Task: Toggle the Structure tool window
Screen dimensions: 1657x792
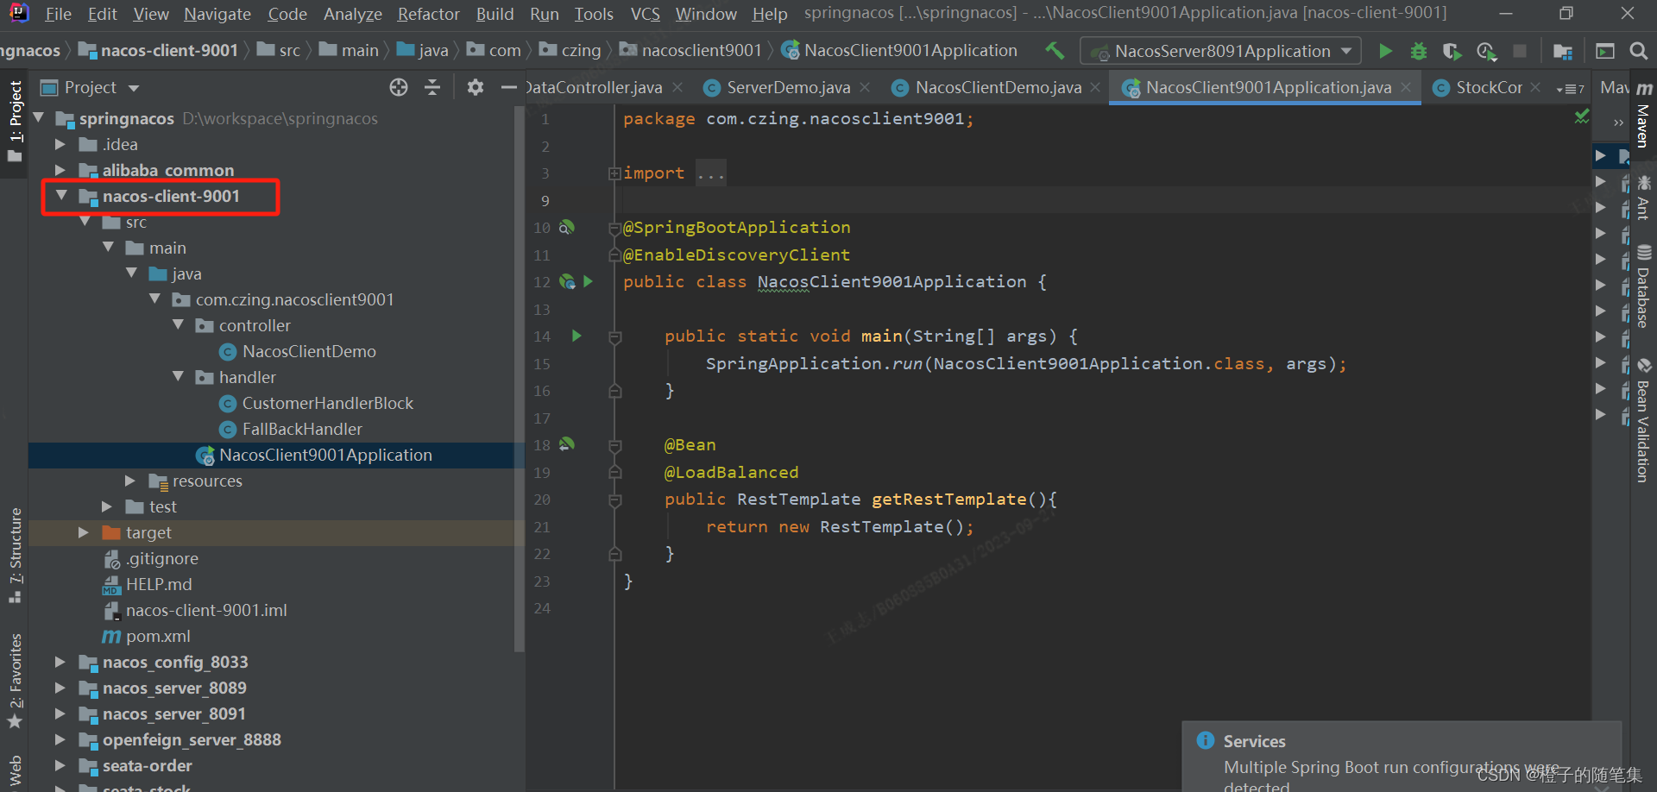Action: (16, 556)
